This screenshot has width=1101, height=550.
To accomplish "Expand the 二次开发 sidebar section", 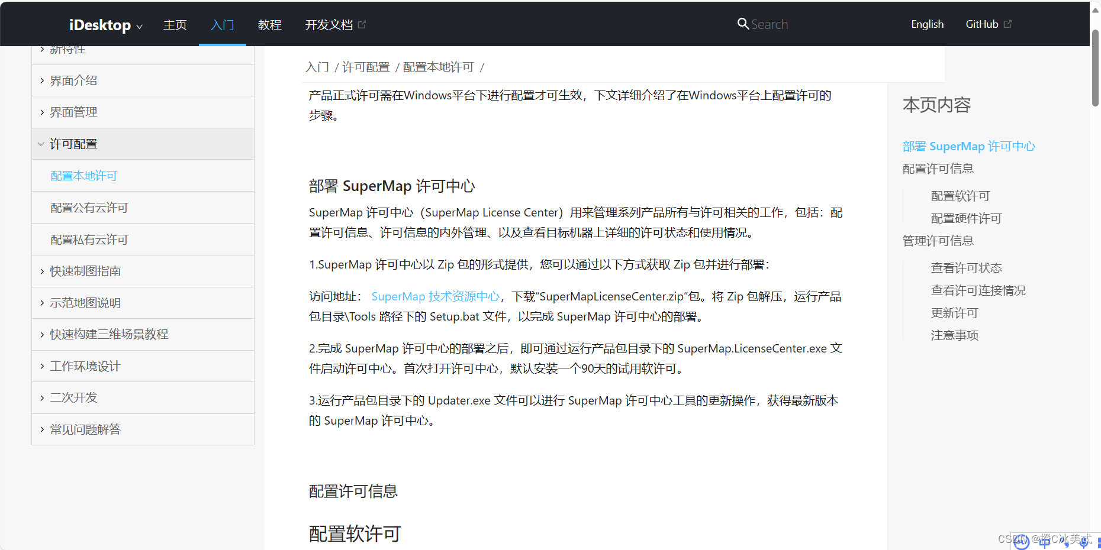I will click(x=73, y=397).
